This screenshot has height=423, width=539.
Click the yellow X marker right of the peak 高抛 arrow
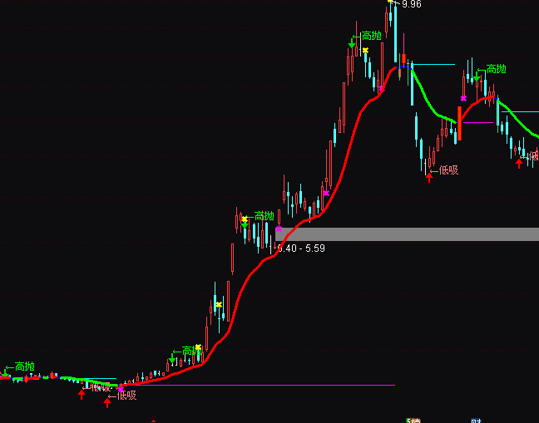click(365, 51)
